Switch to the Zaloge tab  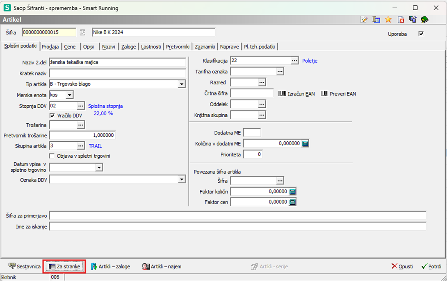(129, 47)
